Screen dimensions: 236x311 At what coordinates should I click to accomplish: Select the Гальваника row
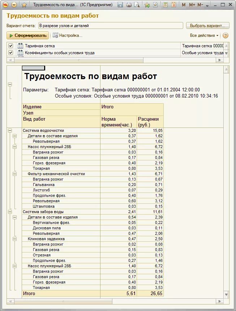pyautogui.click(x=93, y=185)
